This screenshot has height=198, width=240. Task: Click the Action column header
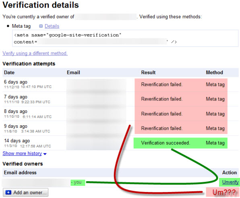230,173
